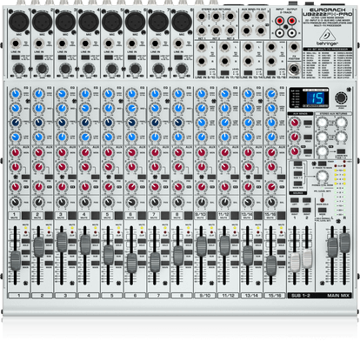Toggle the line in 11/12 level button

pos(224,73)
